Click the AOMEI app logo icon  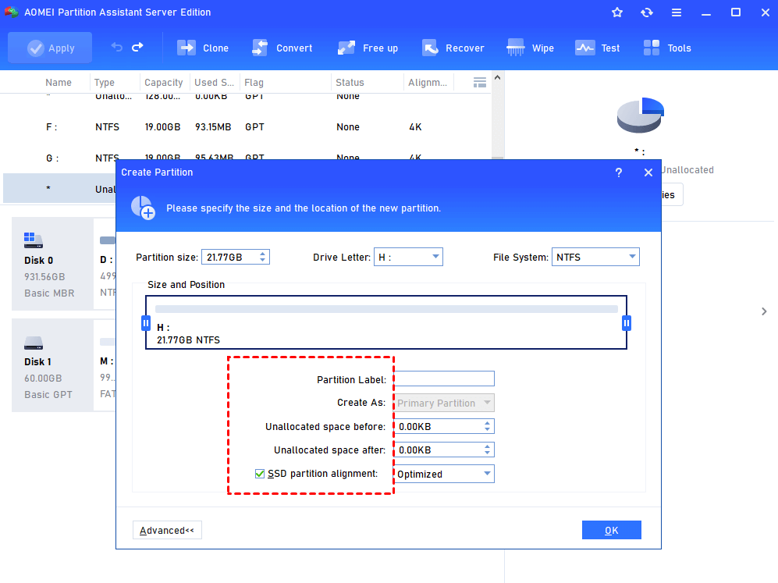click(12, 12)
